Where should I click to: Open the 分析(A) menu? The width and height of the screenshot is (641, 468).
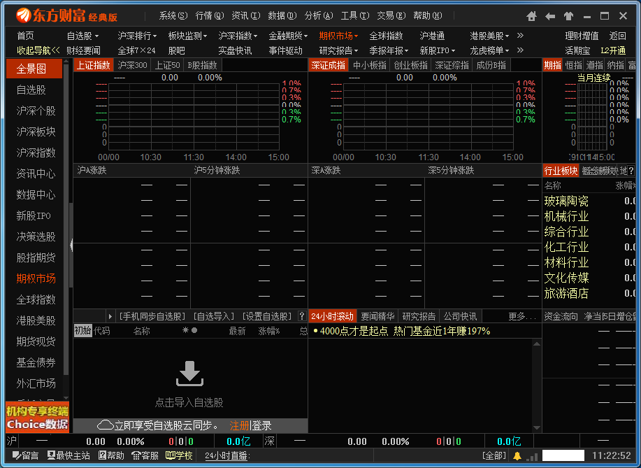point(318,16)
